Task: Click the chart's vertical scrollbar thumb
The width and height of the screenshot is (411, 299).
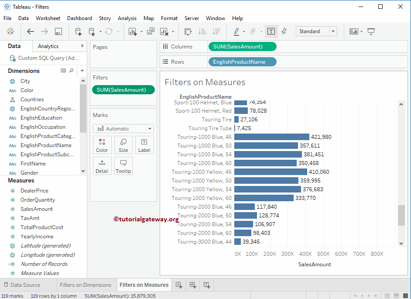Action: tap(401, 215)
